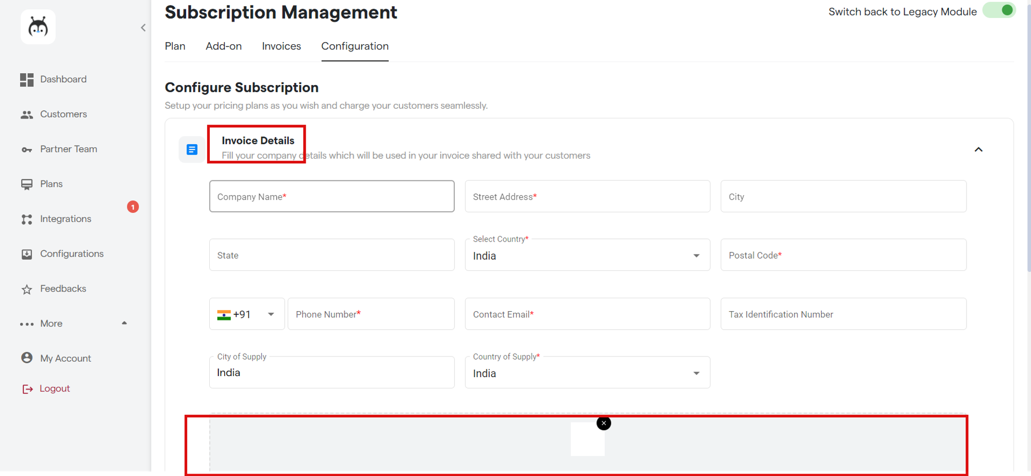Switch to the Invoices tab
This screenshot has height=476, width=1031.
click(x=281, y=46)
